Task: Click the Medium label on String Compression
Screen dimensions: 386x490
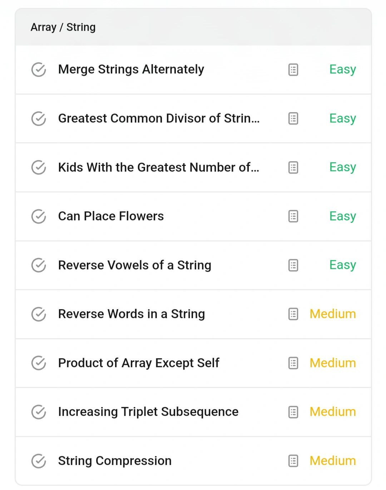Action: pyautogui.click(x=333, y=461)
